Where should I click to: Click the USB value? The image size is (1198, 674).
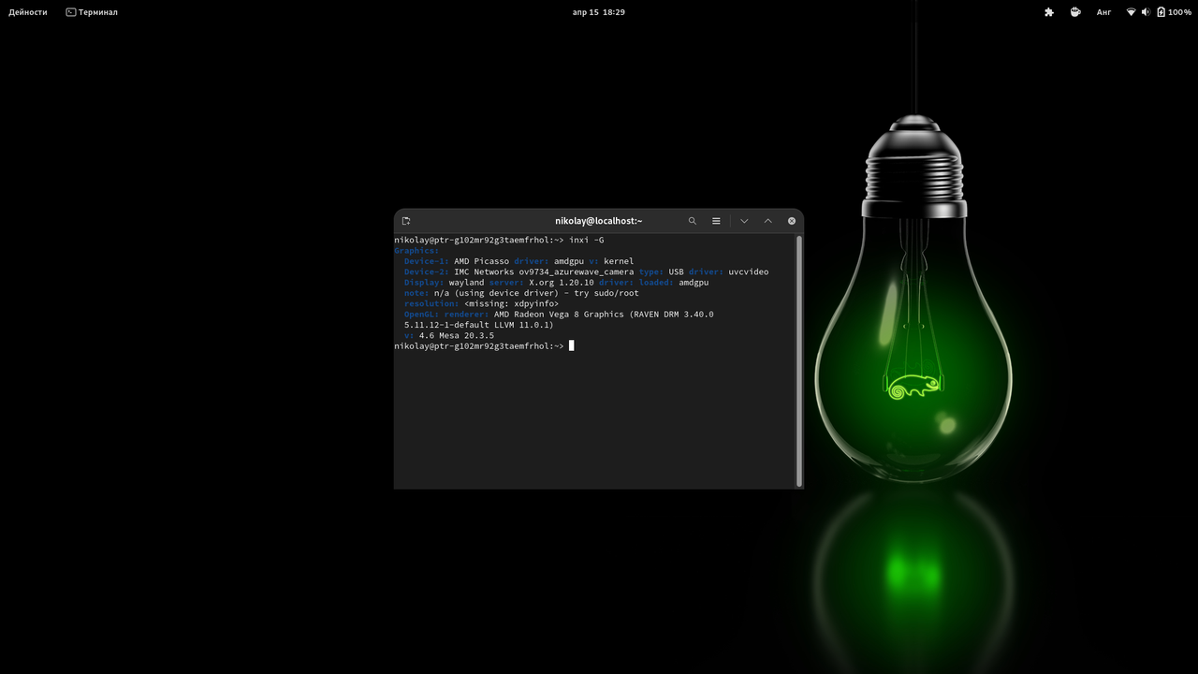[677, 271]
